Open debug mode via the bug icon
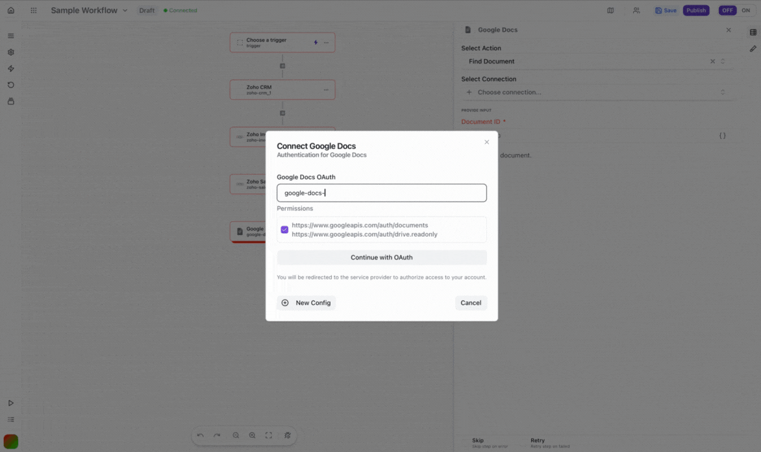This screenshot has height=452, width=761. coord(288,435)
